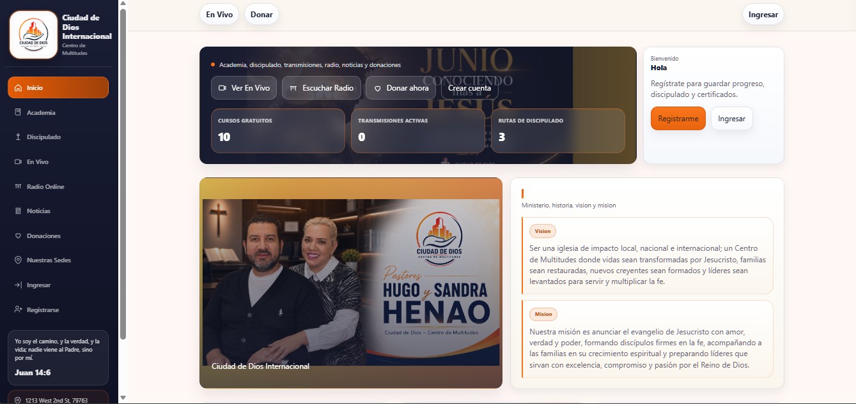Click the Donar button in top bar
The image size is (856, 404).
click(x=261, y=14)
